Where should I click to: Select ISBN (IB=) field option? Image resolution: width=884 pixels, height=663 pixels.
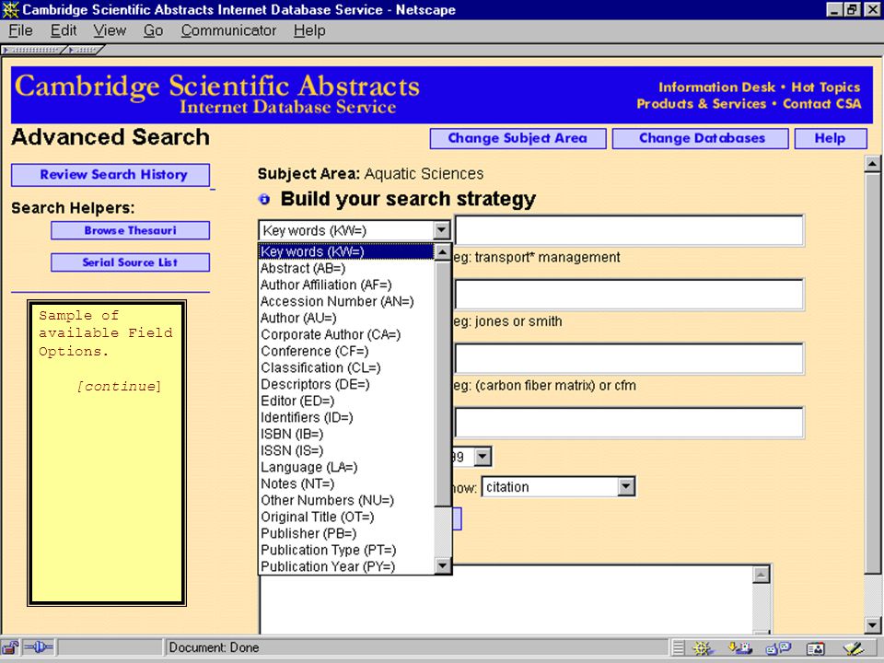click(347, 434)
